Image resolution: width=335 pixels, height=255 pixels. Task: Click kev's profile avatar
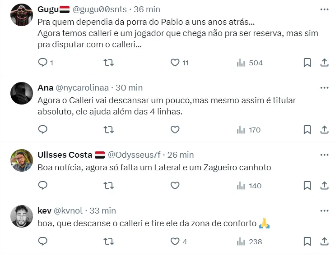(x=21, y=216)
